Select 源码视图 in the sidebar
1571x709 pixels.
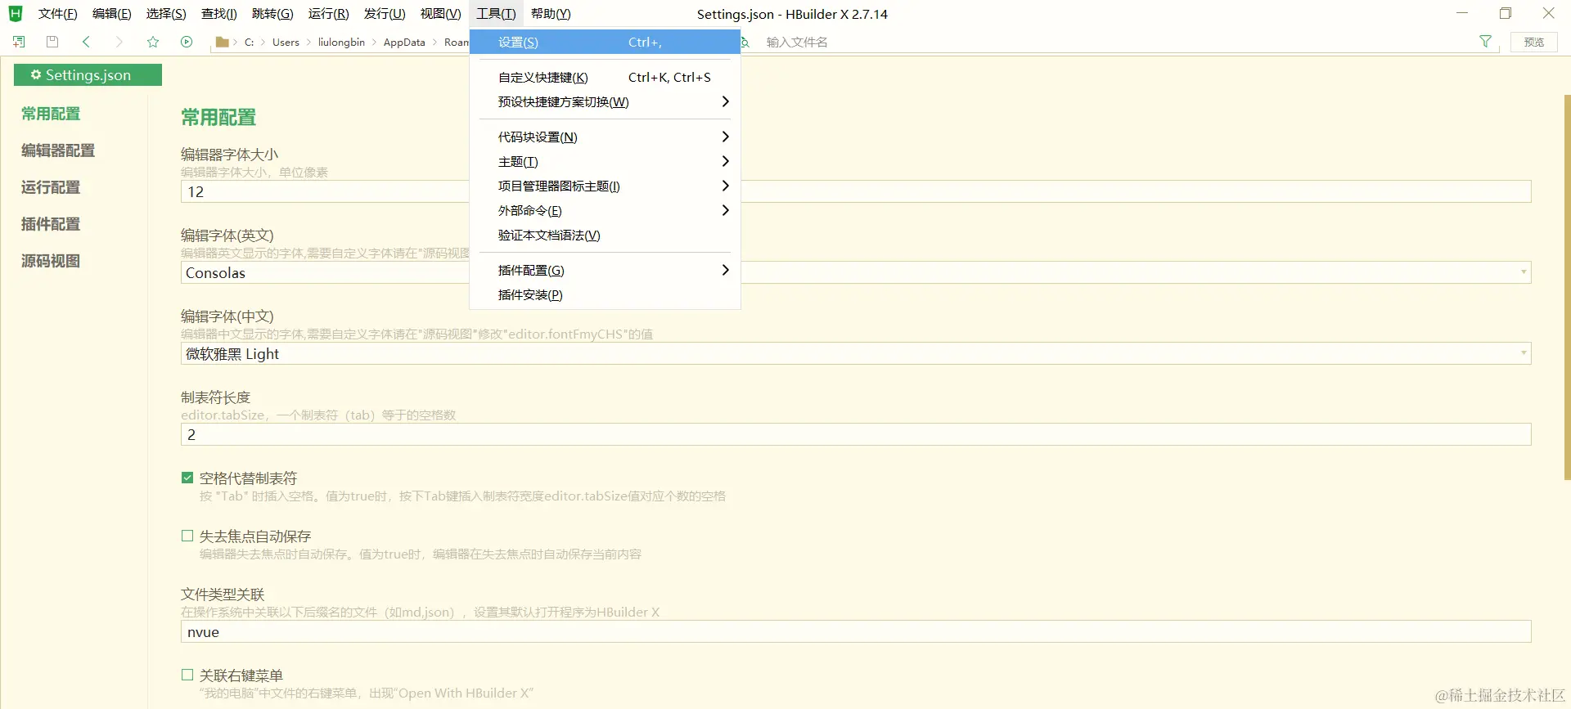(51, 261)
